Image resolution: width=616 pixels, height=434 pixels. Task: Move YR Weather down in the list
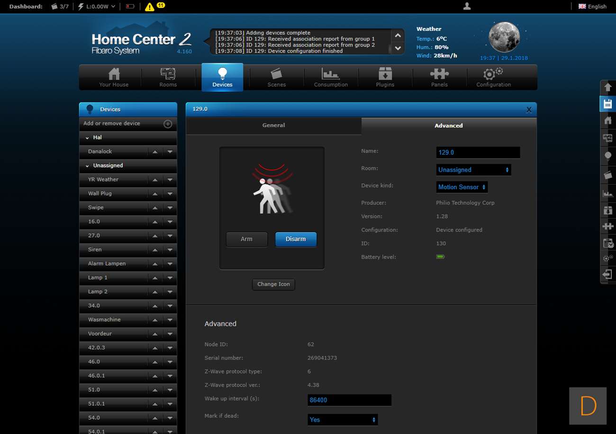click(170, 180)
